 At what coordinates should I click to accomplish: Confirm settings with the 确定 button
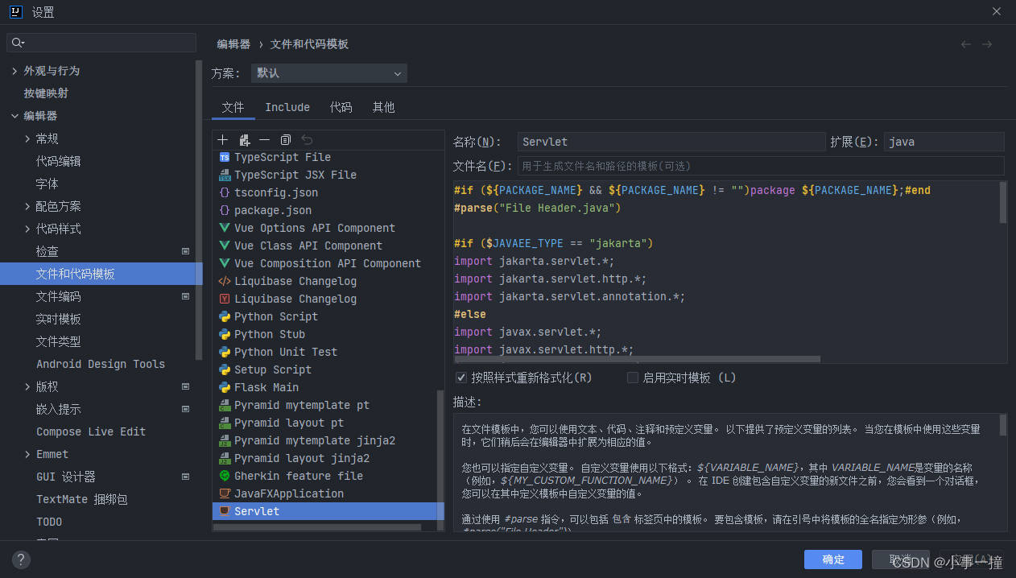pos(832,559)
